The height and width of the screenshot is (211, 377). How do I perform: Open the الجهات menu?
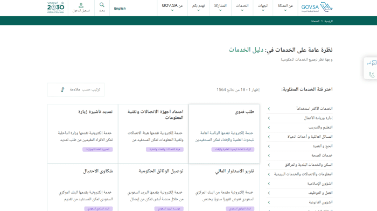point(263,8)
